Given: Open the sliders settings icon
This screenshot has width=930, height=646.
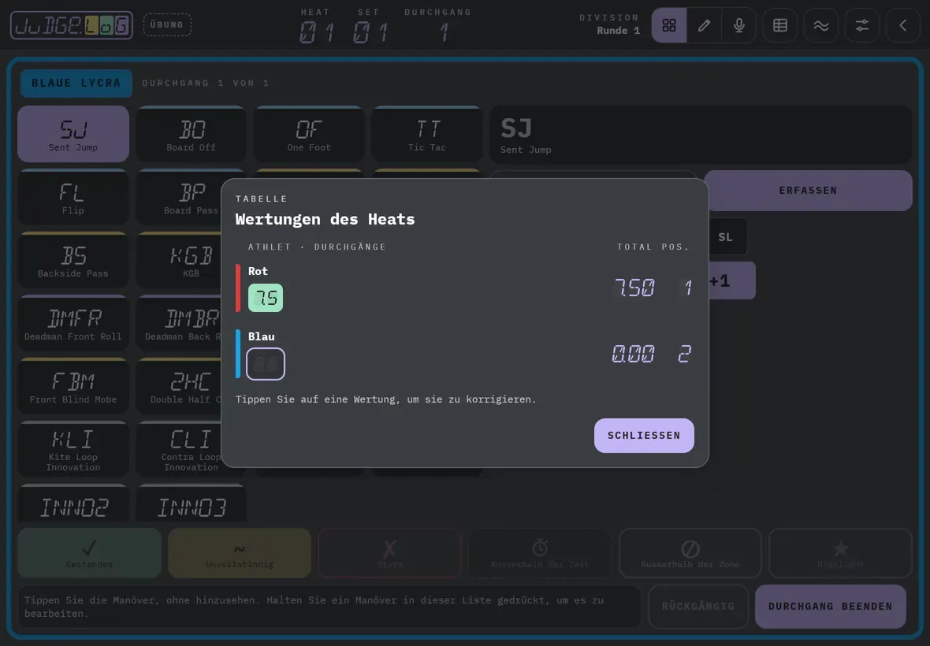Looking at the screenshot, I should point(861,25).
